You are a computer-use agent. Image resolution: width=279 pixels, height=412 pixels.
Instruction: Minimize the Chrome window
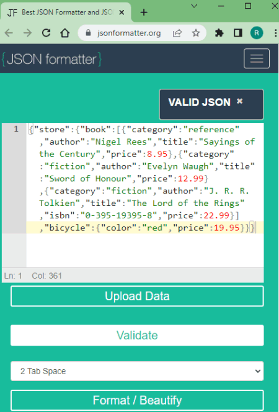pos(221,6)
